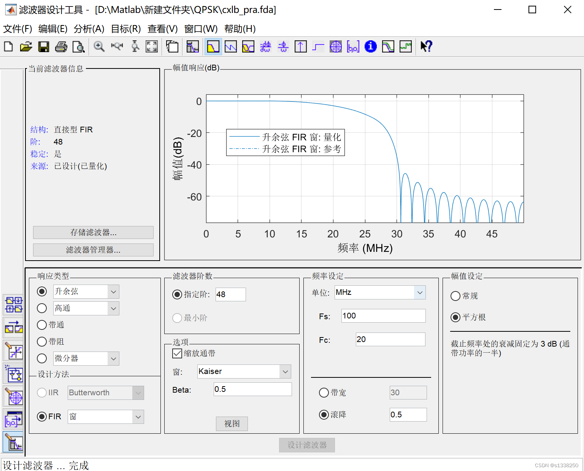Select the Zoom In magnifier tool
The image size is (584, 471).
click(99, 47)
